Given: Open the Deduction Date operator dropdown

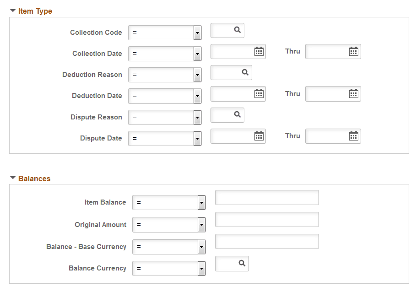Looking at the screenshot, I should pos(197,96).
